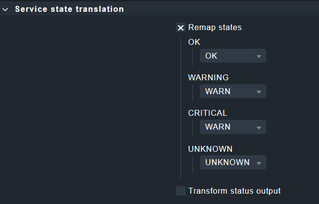Click the X mark in Remap states box
The image size is (319, 204).
[x=181, y=28]
